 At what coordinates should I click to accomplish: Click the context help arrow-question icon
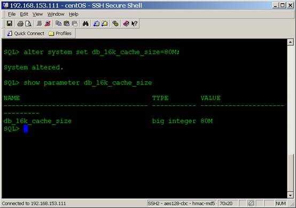pyautogui.click(x=135, y=24)
